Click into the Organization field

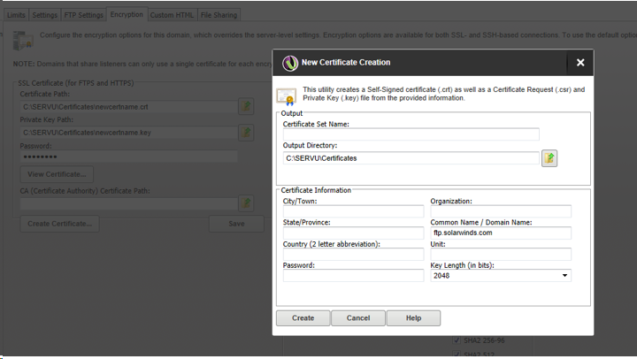click(501, 211)
